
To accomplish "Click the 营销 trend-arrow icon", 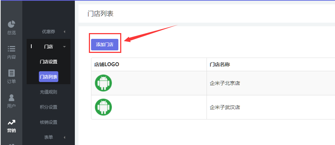I will click(x=11, y=122).
